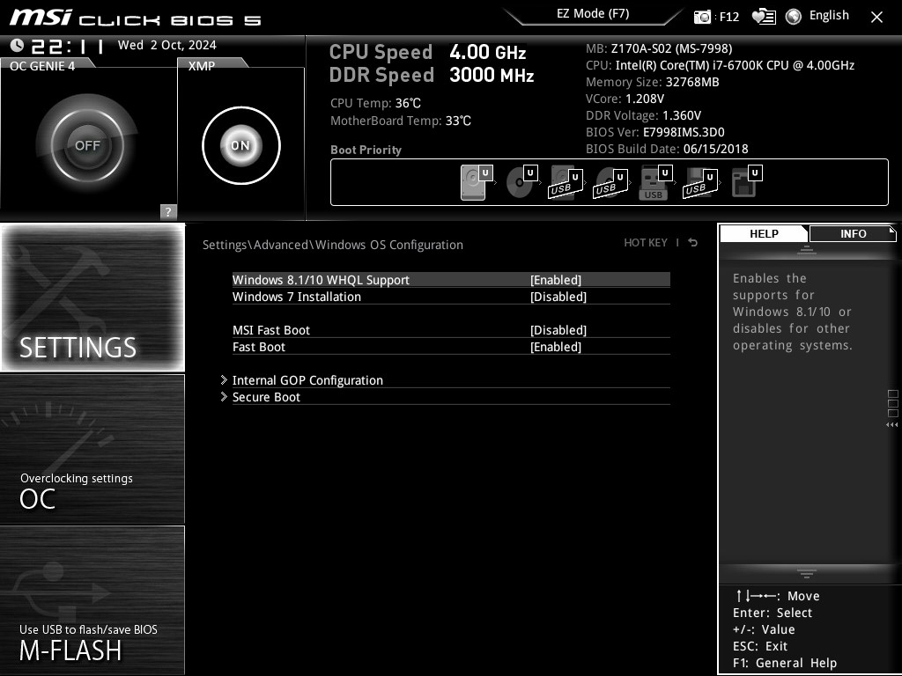This screenshot has width=902, height=676.
Task: Open the M-FLASH tile
Action: tap(92, 600)
